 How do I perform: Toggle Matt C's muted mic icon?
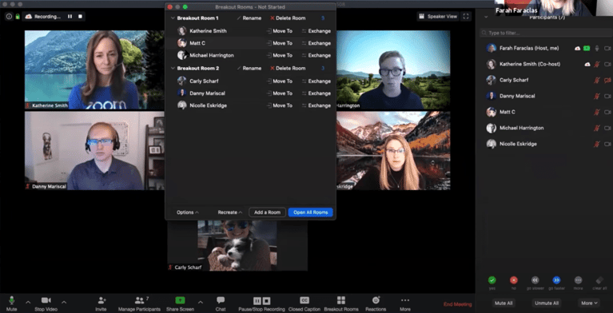(596, 112)
